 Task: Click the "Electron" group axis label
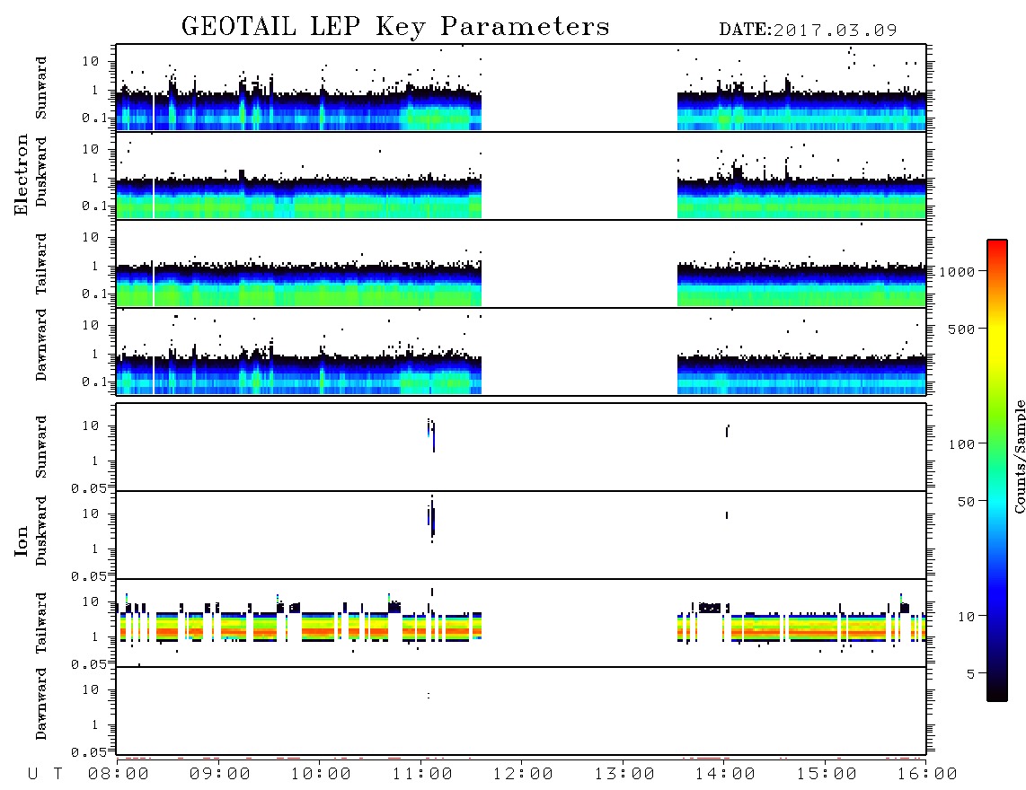point(22,174)
